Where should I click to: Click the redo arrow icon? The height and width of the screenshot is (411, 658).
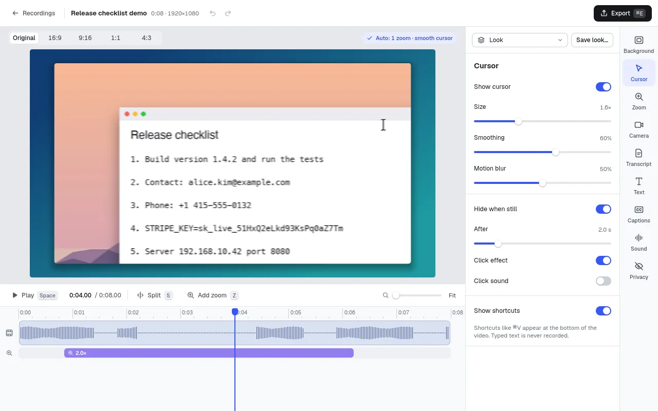coord(228,13)
